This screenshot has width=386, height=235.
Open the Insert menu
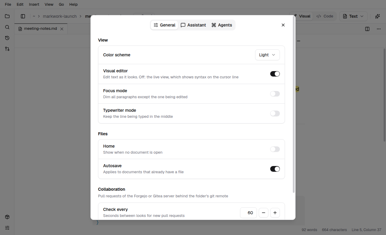click(34, 5)
